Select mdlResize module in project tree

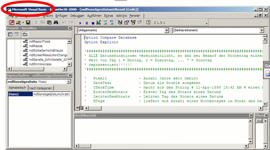pos(36,46)
